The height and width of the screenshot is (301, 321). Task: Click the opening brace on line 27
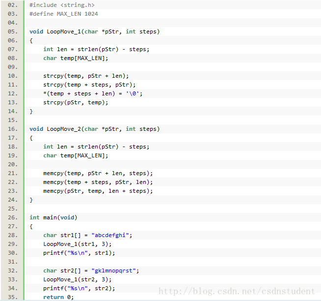pyautogui.click(x=31, y=227)
